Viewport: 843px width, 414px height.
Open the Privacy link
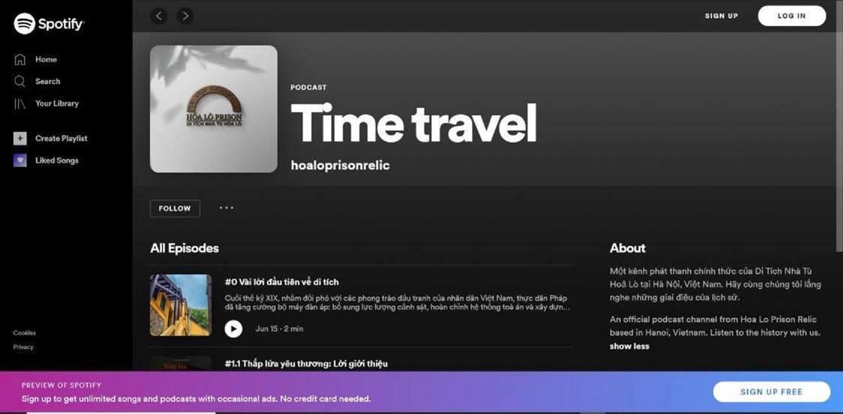pyautogui.click(x=23, y=347)
